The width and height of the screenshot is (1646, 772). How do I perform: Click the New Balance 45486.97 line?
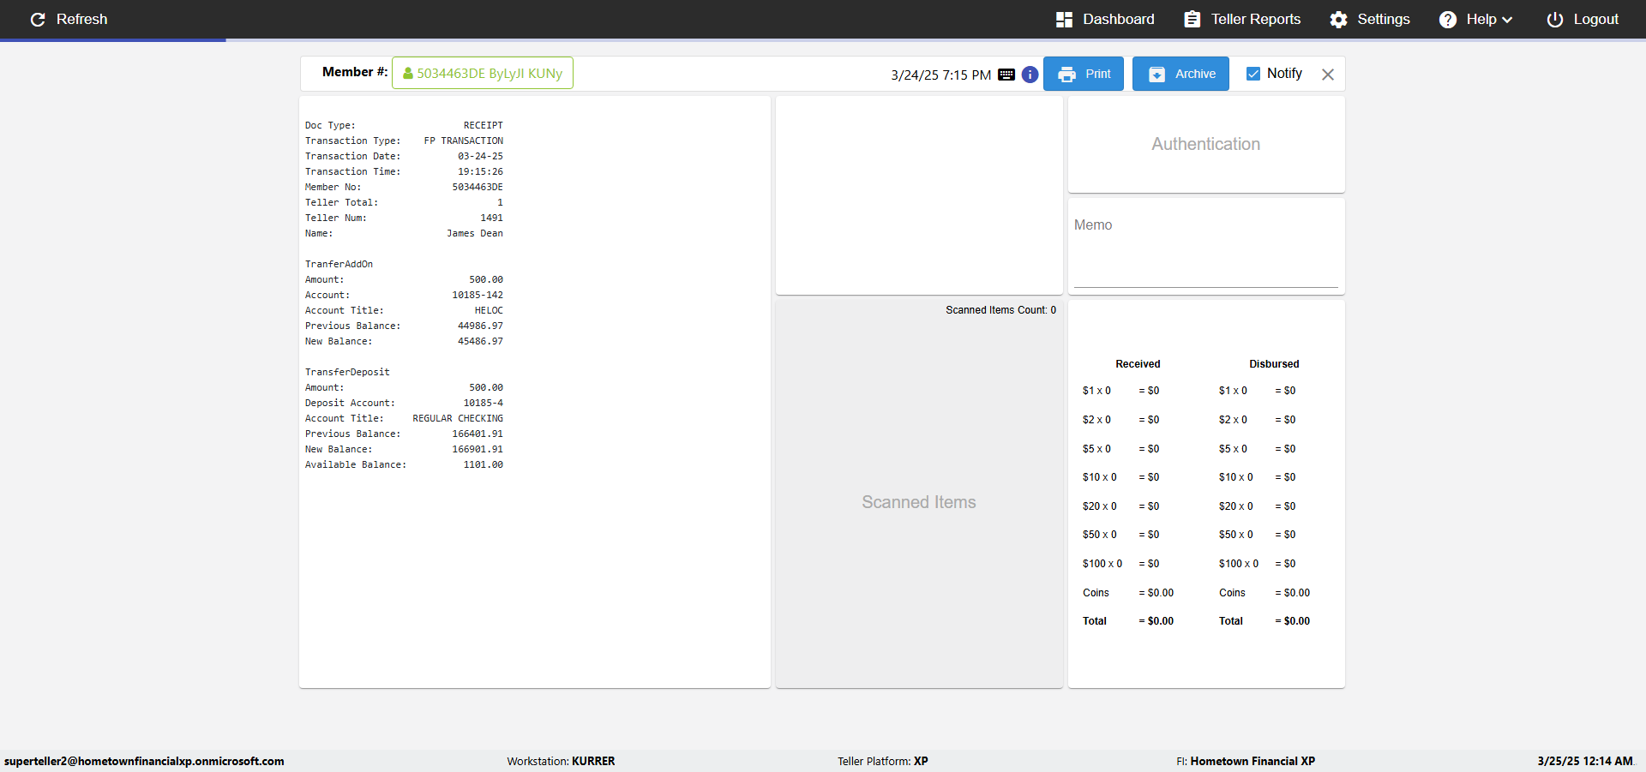(404, 341)
